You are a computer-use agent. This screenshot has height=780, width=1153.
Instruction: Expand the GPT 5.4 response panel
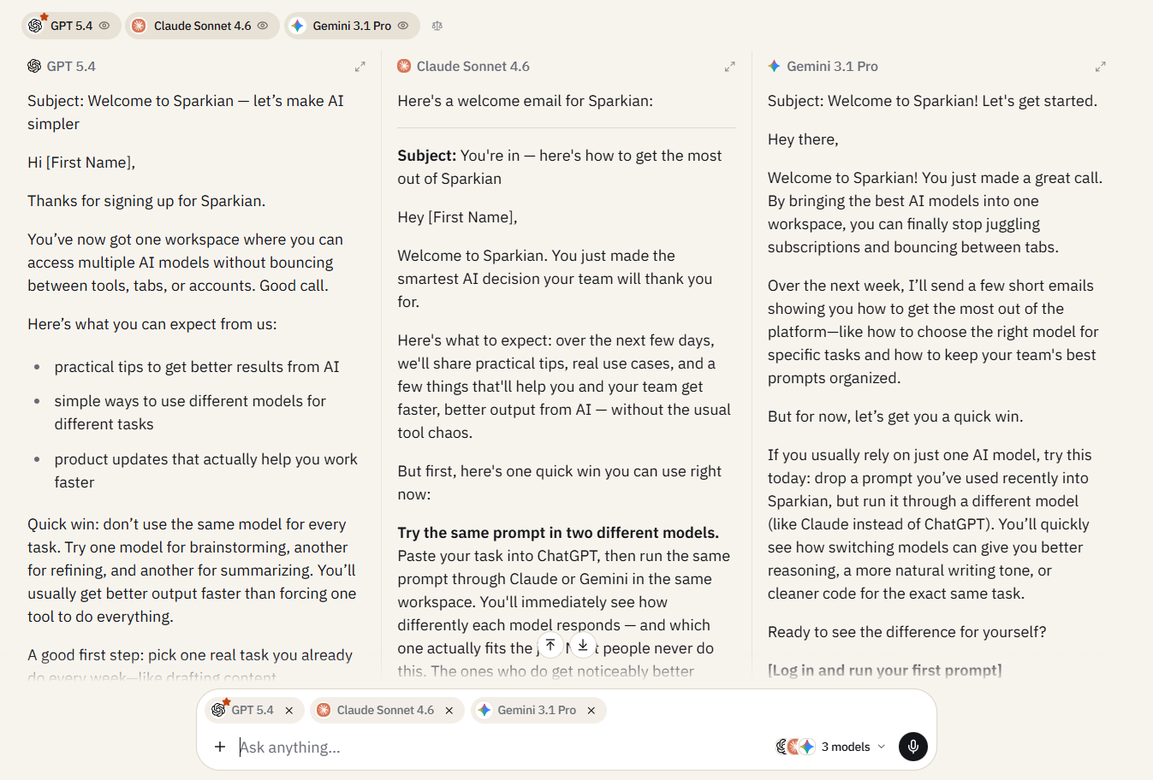[x=360, y=67]
